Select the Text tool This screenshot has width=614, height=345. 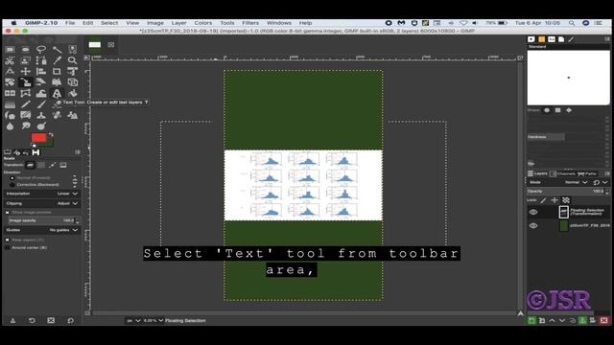(x=57, y=94)
